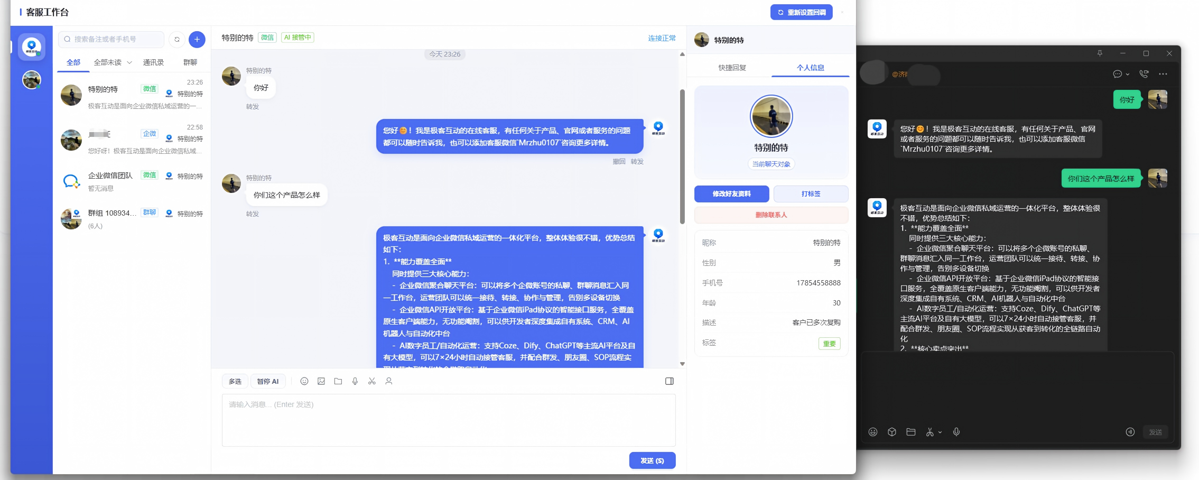This screenshot has height=480, width=1199.
Task: Click the contact card icon in workbench toolbar
Action: click(389, 381)
